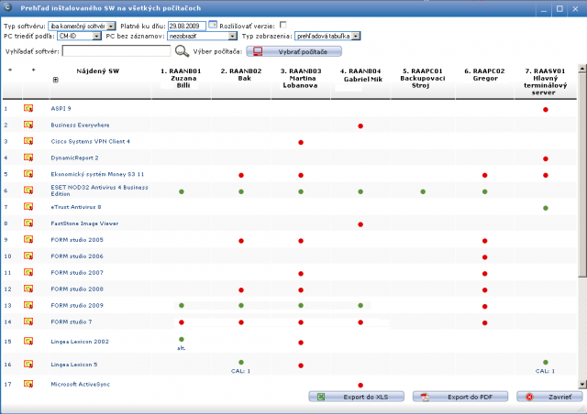The width and height of the screenshot is (587, 414).
Task: Click the icon in the ASPI 9 row
Action: (x=28, y=108)
